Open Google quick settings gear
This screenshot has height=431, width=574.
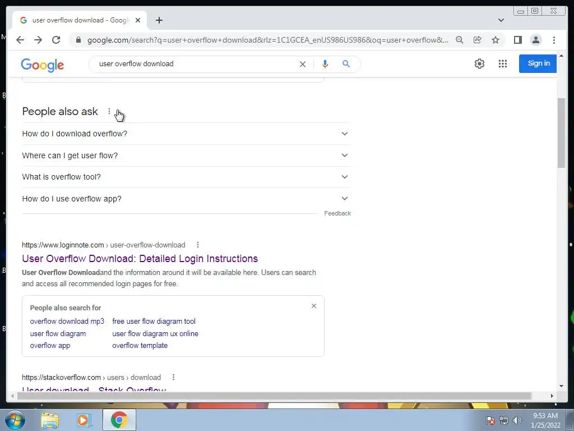[x=479, y=64]
